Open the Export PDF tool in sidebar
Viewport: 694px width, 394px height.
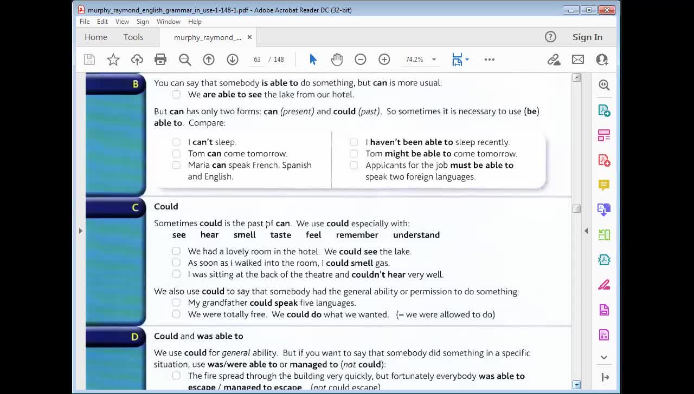604,110
